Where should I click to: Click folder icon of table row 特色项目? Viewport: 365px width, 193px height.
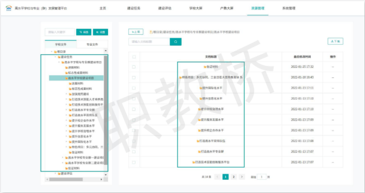click(x=181, y=77)
